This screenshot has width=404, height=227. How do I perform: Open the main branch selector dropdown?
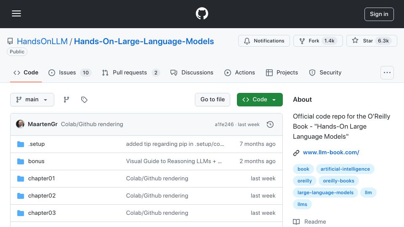coord(32,100)
